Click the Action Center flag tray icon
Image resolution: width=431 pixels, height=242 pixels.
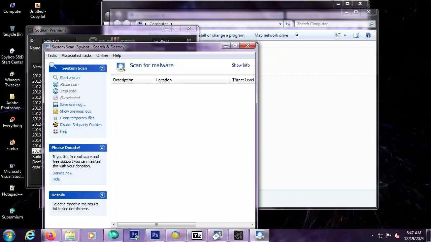[389, 236]
